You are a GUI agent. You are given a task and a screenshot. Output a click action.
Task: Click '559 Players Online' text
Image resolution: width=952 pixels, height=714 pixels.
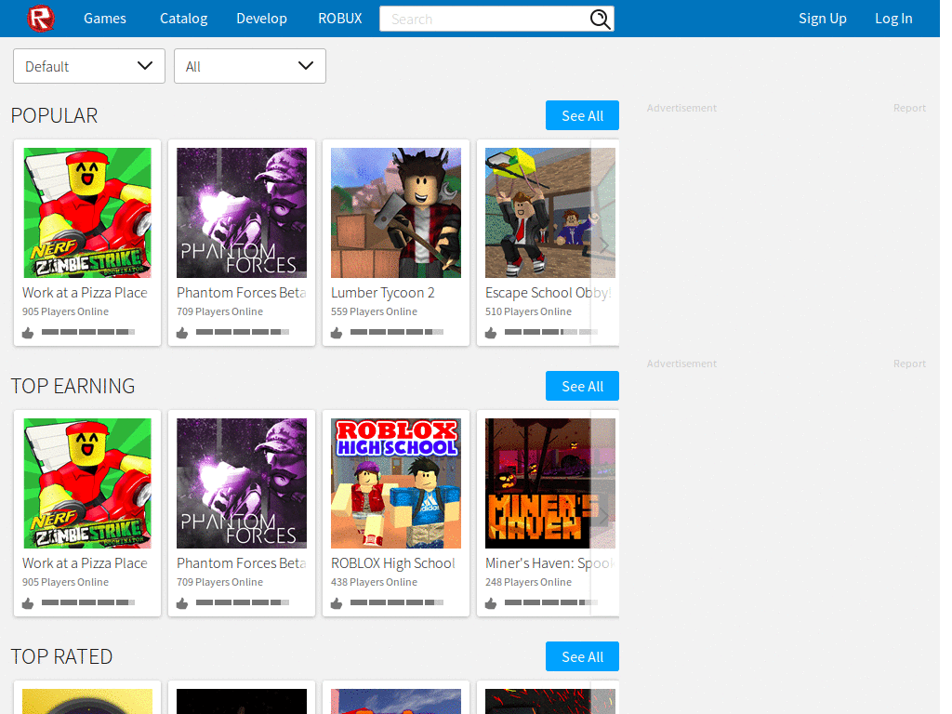[374, 311]
